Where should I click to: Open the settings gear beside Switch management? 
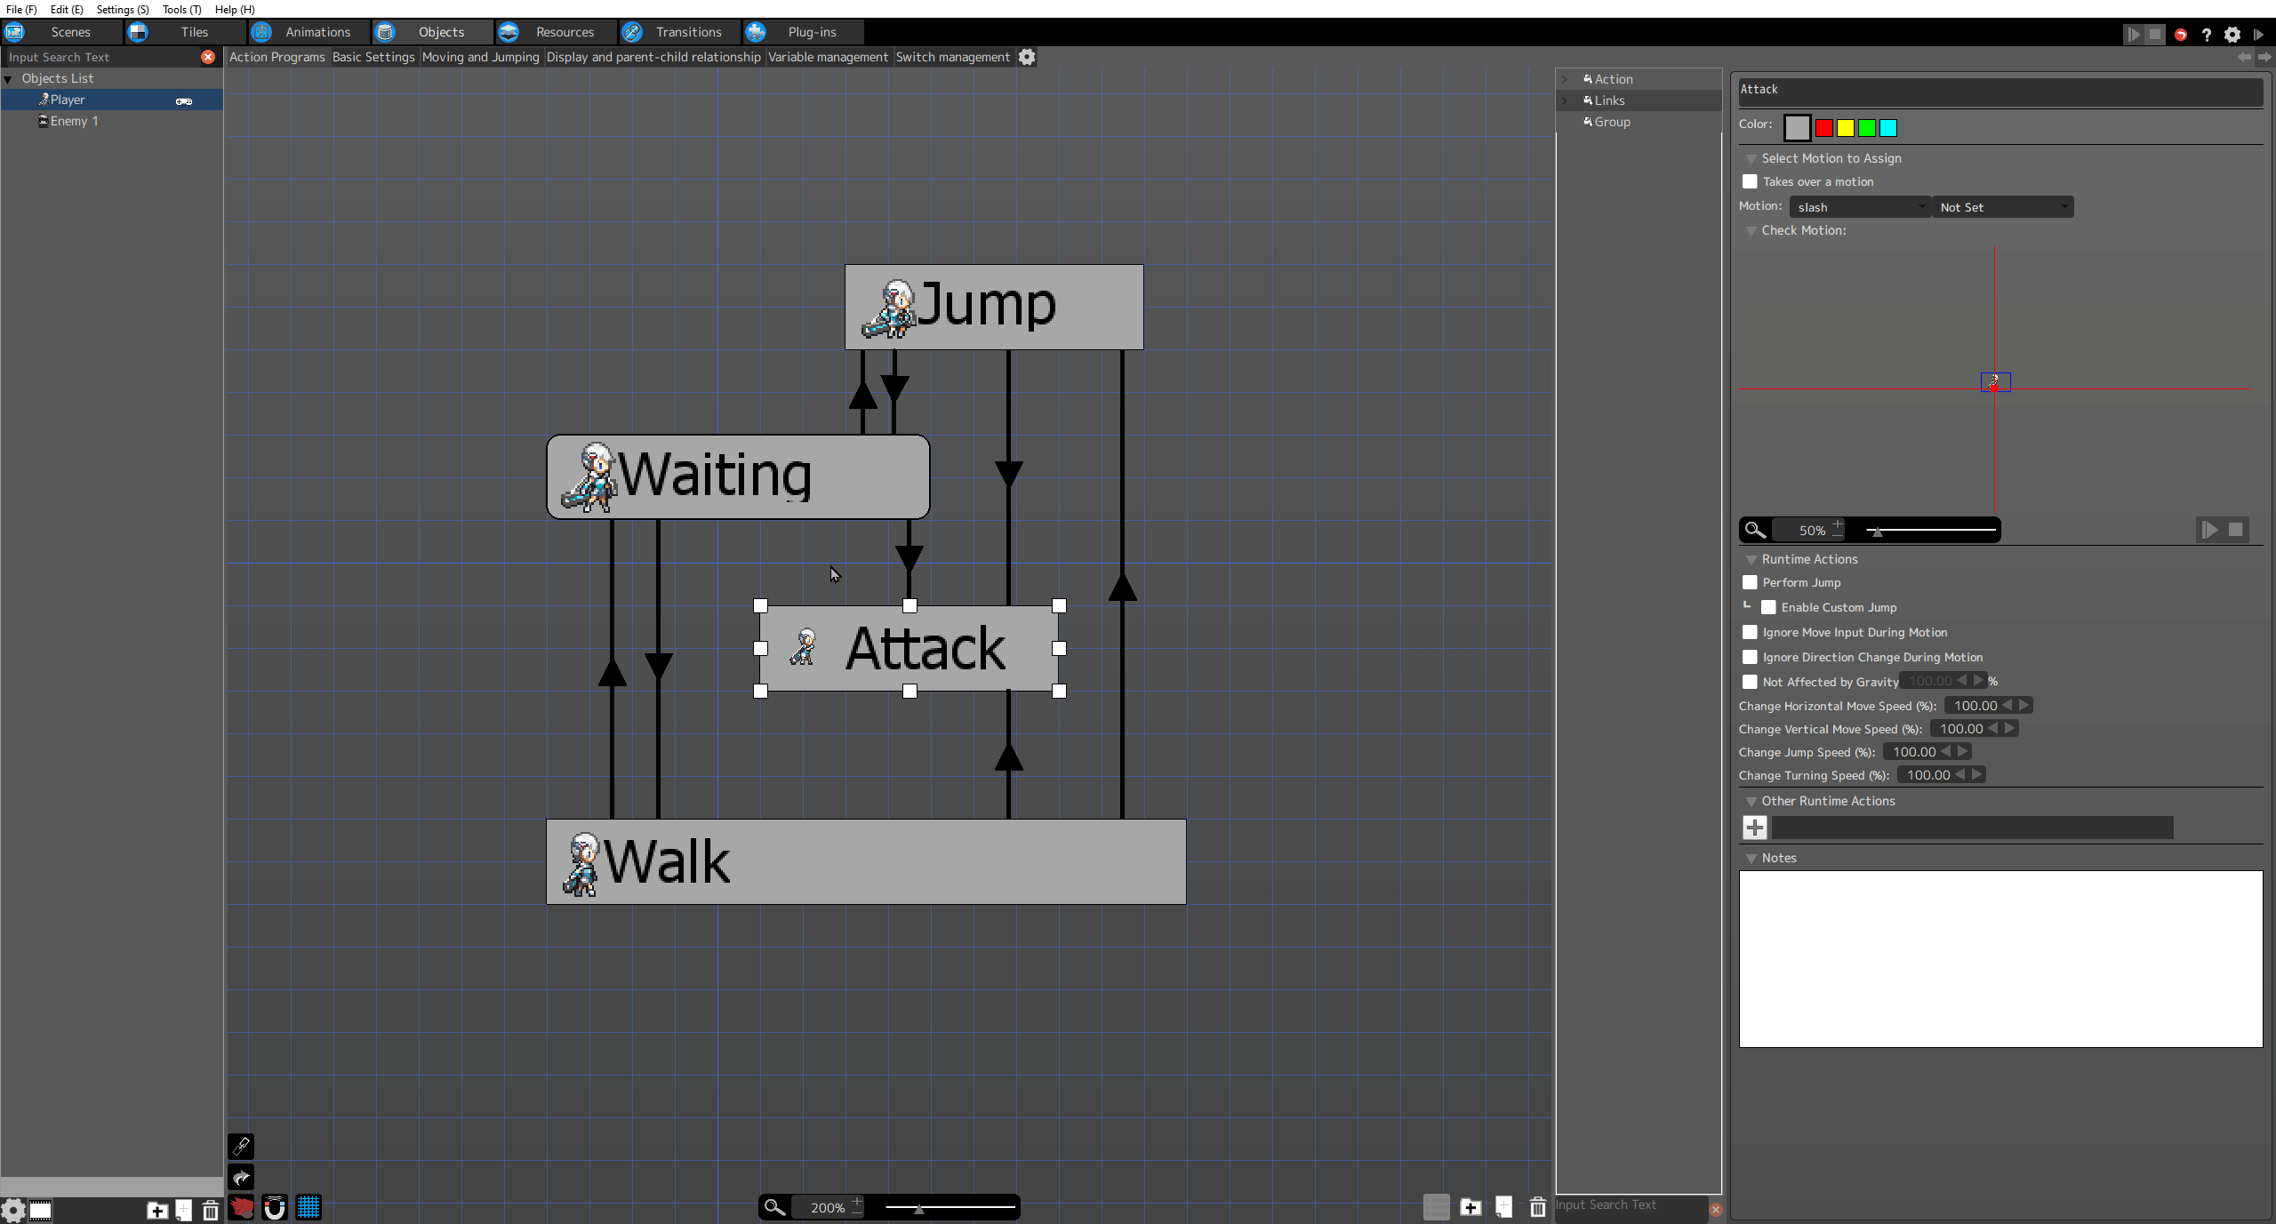(x=1027, y=57)
